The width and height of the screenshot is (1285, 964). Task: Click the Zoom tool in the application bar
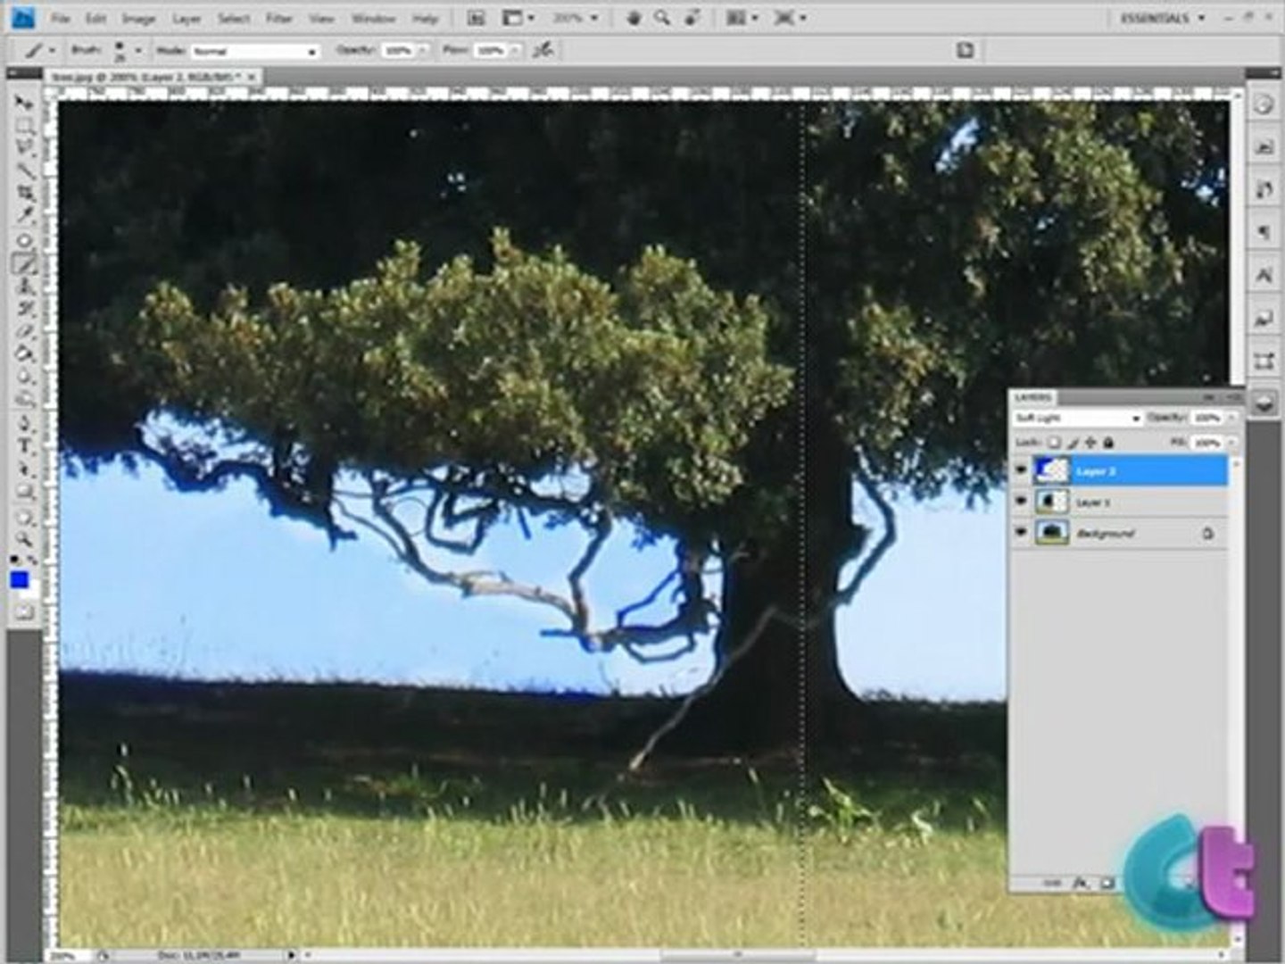pos(661,18)
